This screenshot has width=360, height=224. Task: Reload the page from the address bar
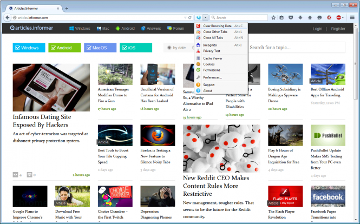pos(190,17)
